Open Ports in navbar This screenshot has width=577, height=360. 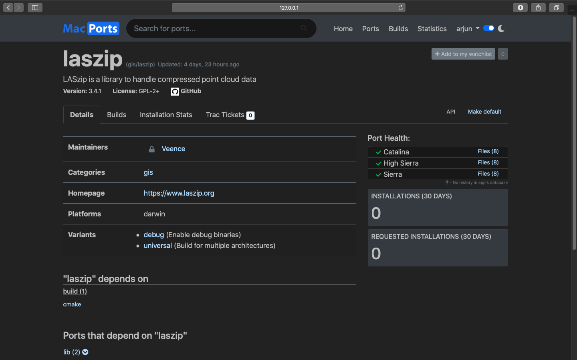(x=371, y=29)
